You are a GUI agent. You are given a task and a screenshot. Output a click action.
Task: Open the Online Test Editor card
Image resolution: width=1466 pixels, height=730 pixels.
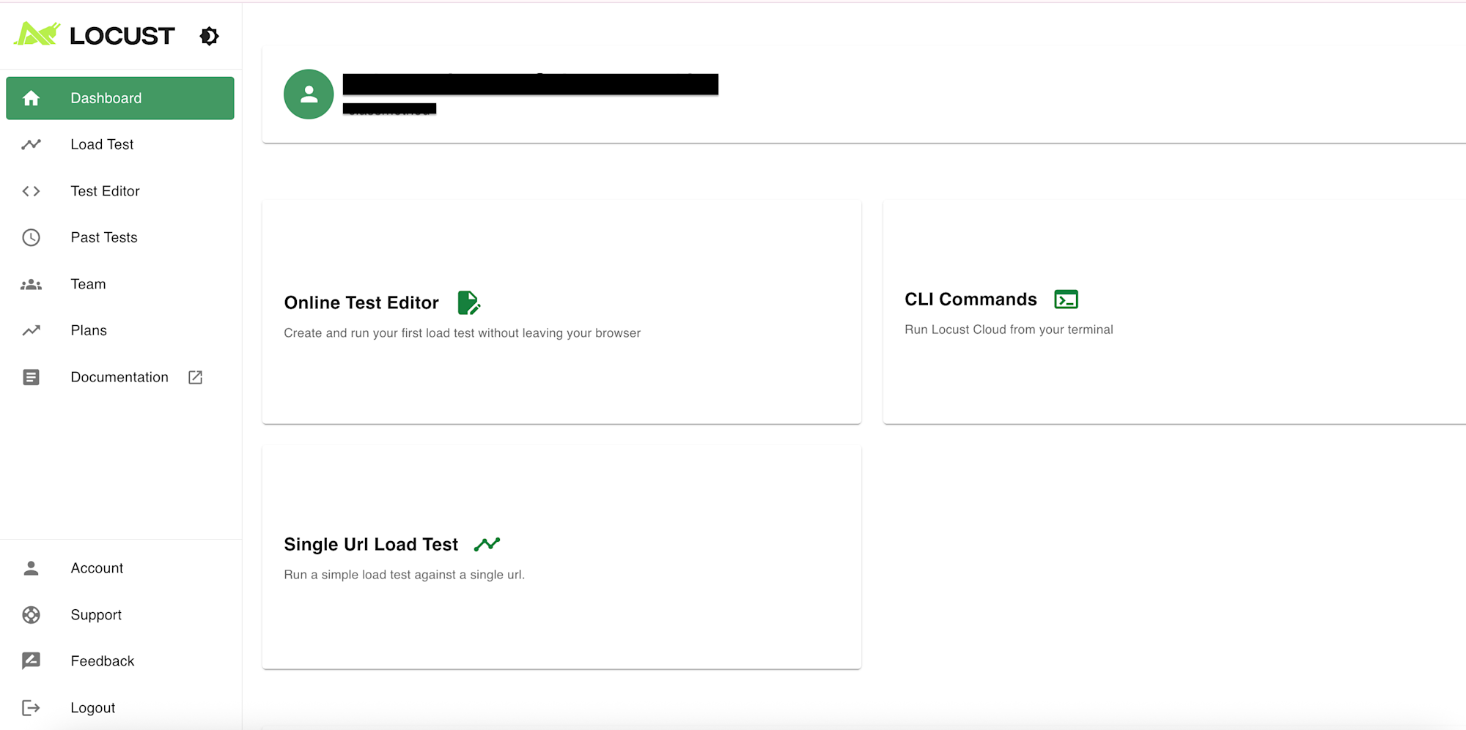point(561,313)
